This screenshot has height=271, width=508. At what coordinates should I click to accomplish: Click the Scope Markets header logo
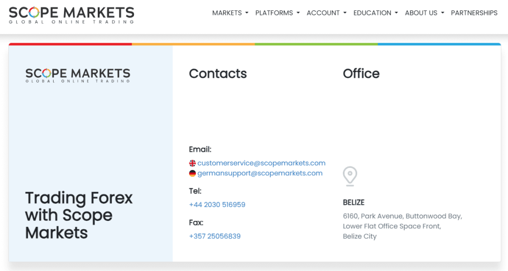pos(71,15)
